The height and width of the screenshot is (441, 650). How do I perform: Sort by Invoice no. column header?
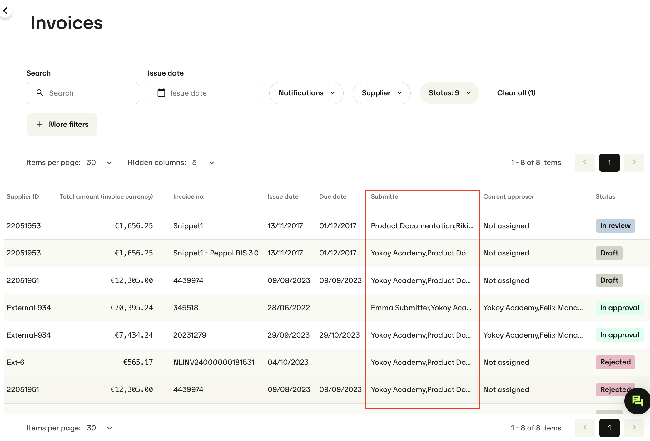189,196
